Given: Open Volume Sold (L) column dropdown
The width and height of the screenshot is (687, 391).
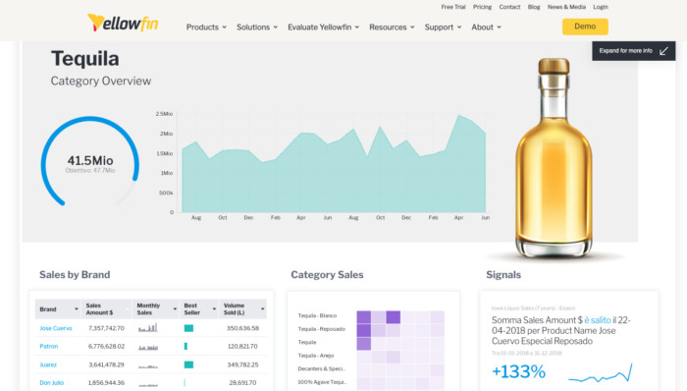Looking at the screenshot, I should coord(262,309).
